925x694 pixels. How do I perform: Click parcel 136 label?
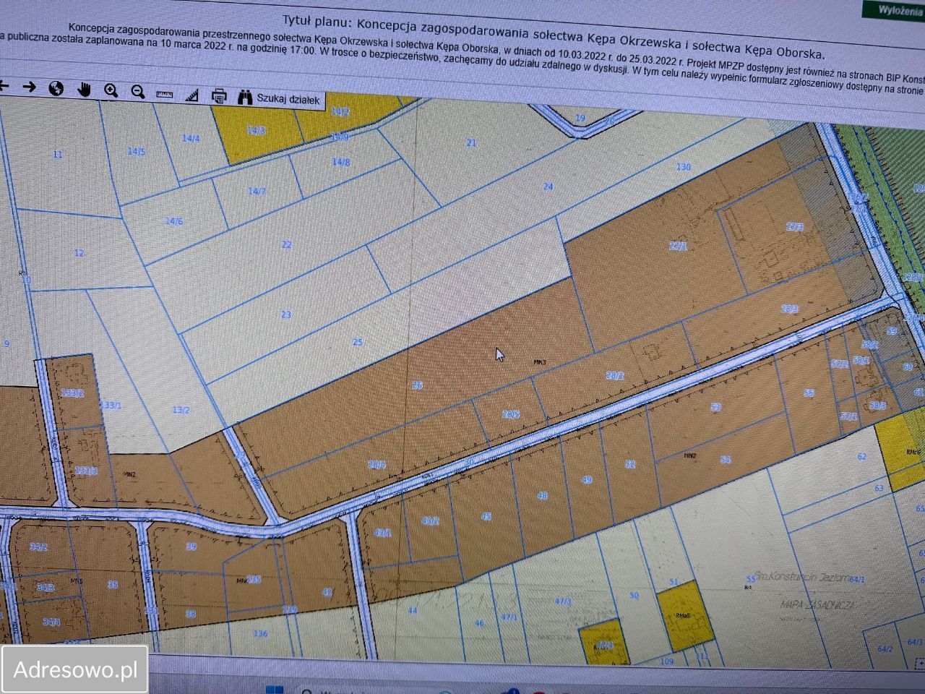click(261, 633)
